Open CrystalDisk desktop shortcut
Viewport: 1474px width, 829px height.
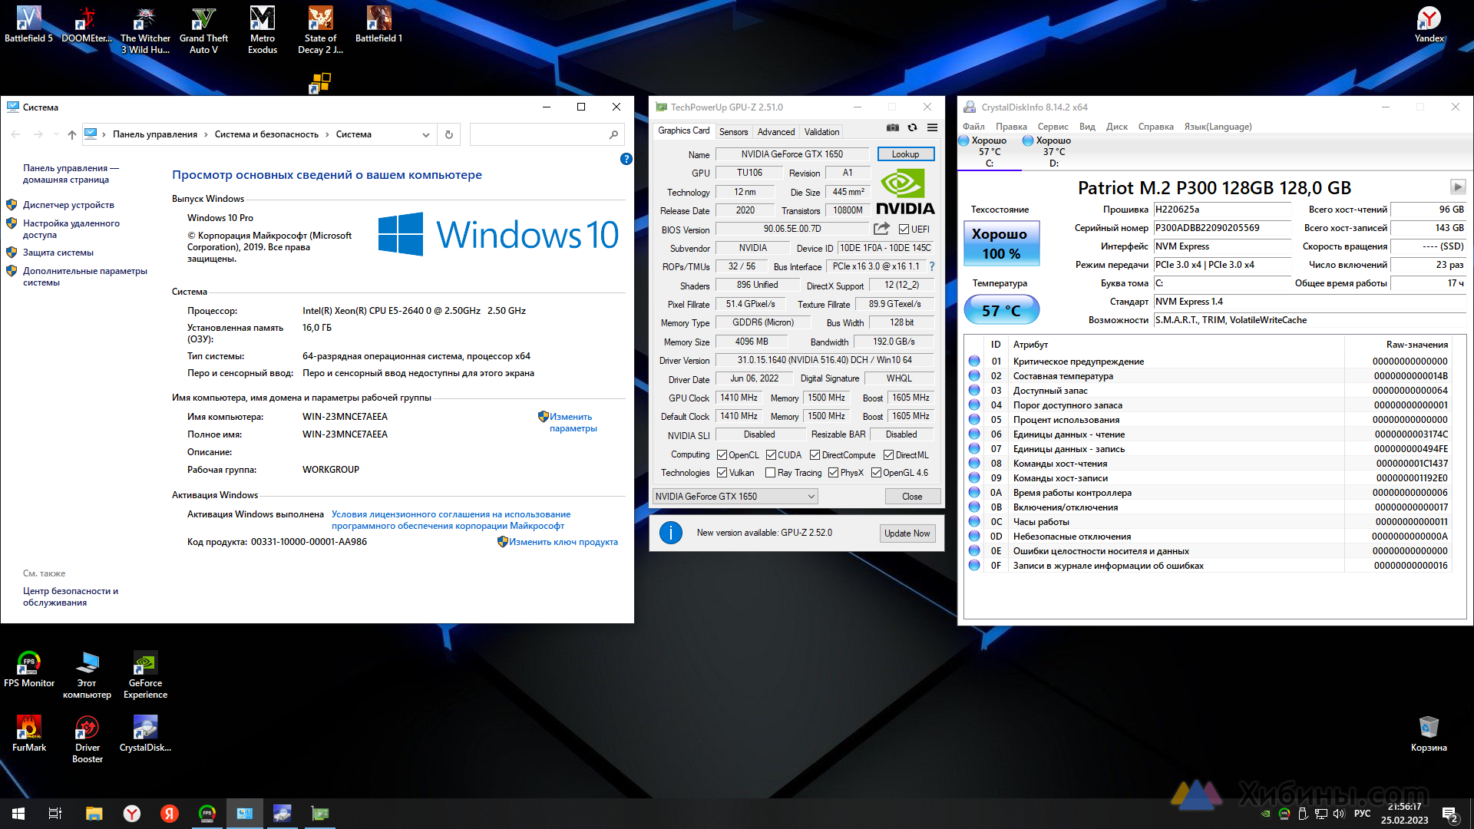(x=145, y=734)
